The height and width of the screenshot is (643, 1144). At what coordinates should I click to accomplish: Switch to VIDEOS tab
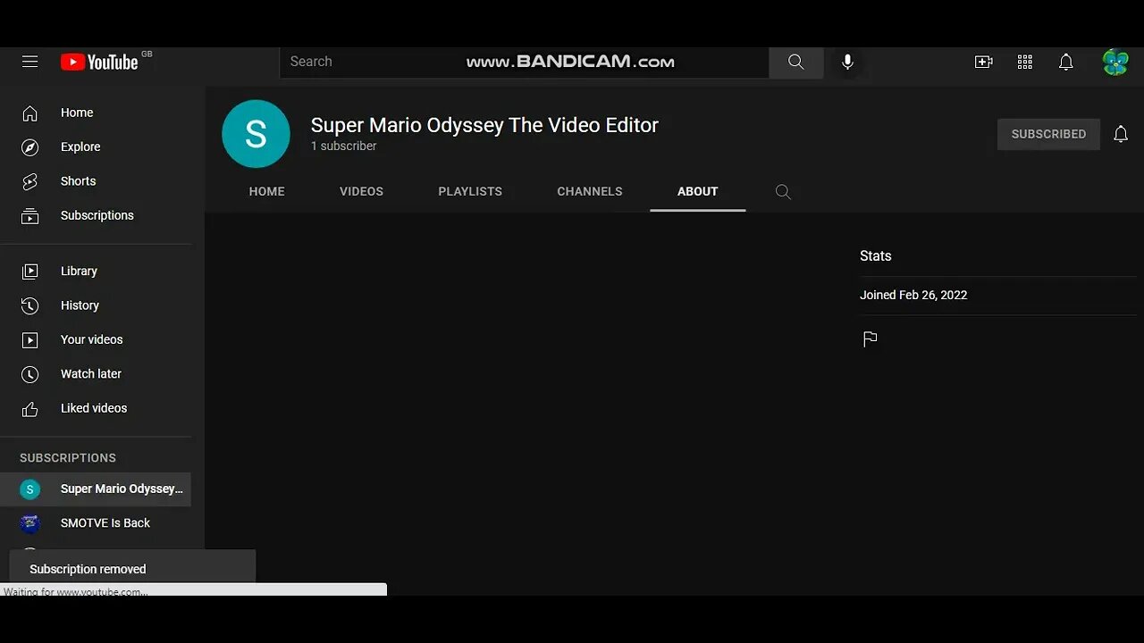point(361,191)
